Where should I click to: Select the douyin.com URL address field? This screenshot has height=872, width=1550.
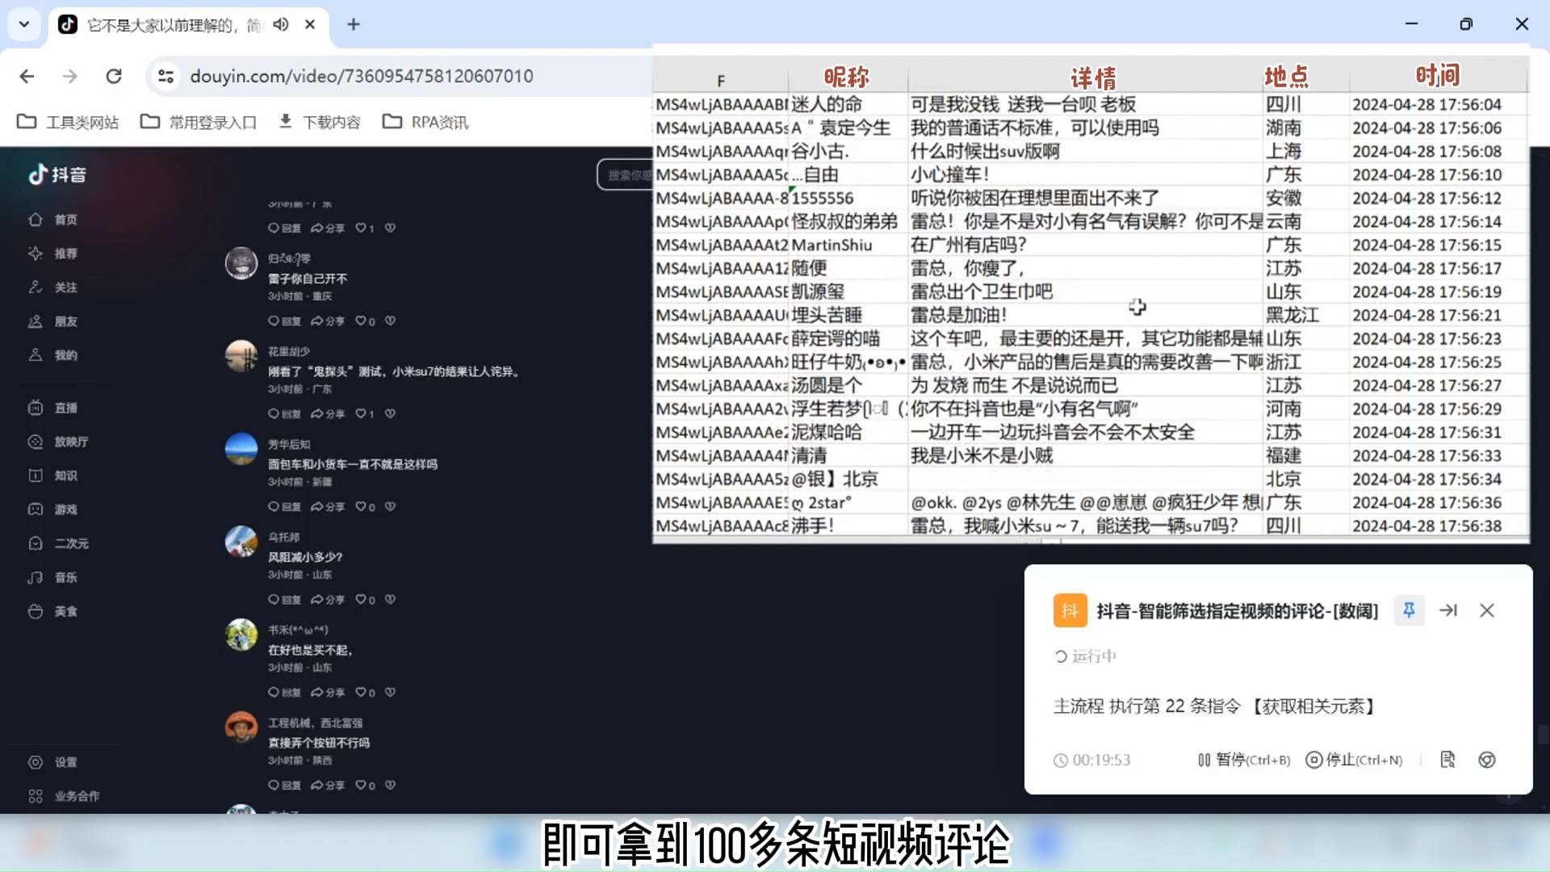[x=362, y=76]
